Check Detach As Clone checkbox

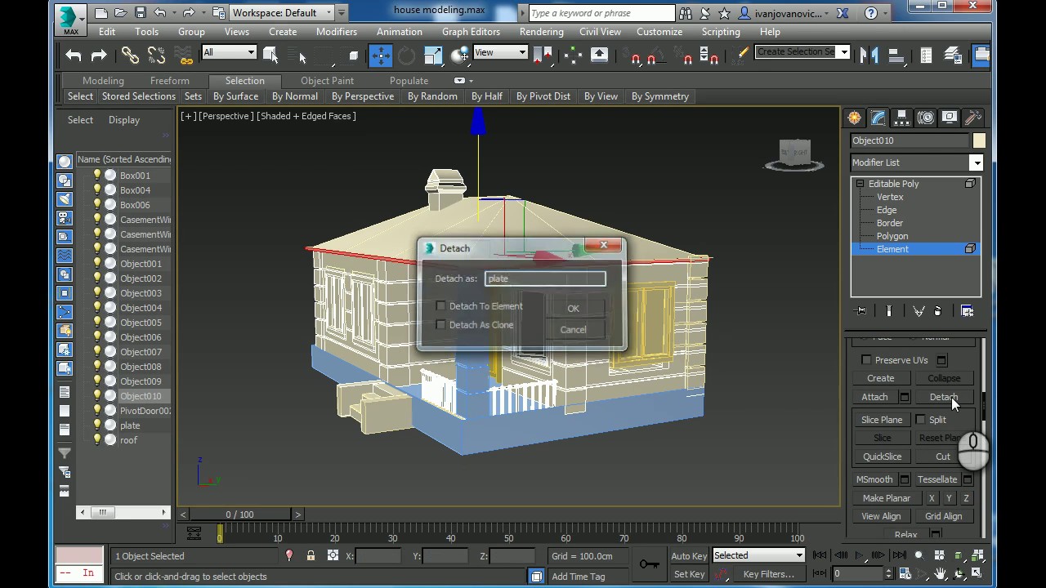tap(441, 325)
